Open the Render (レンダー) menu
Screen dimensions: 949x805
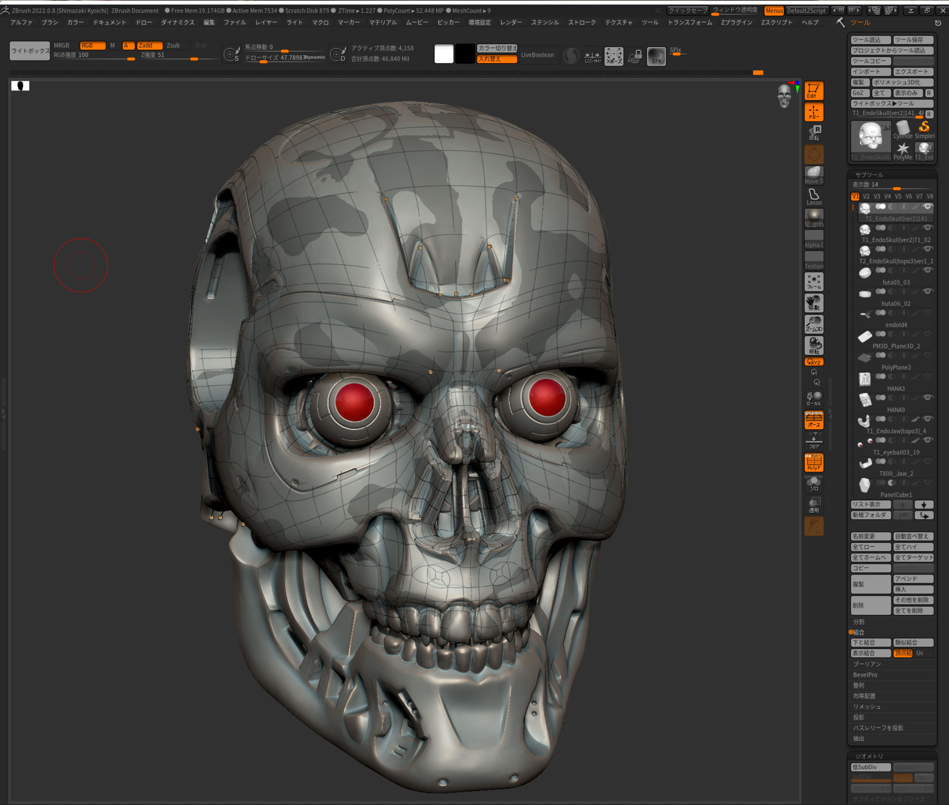[x=511, y=22]
